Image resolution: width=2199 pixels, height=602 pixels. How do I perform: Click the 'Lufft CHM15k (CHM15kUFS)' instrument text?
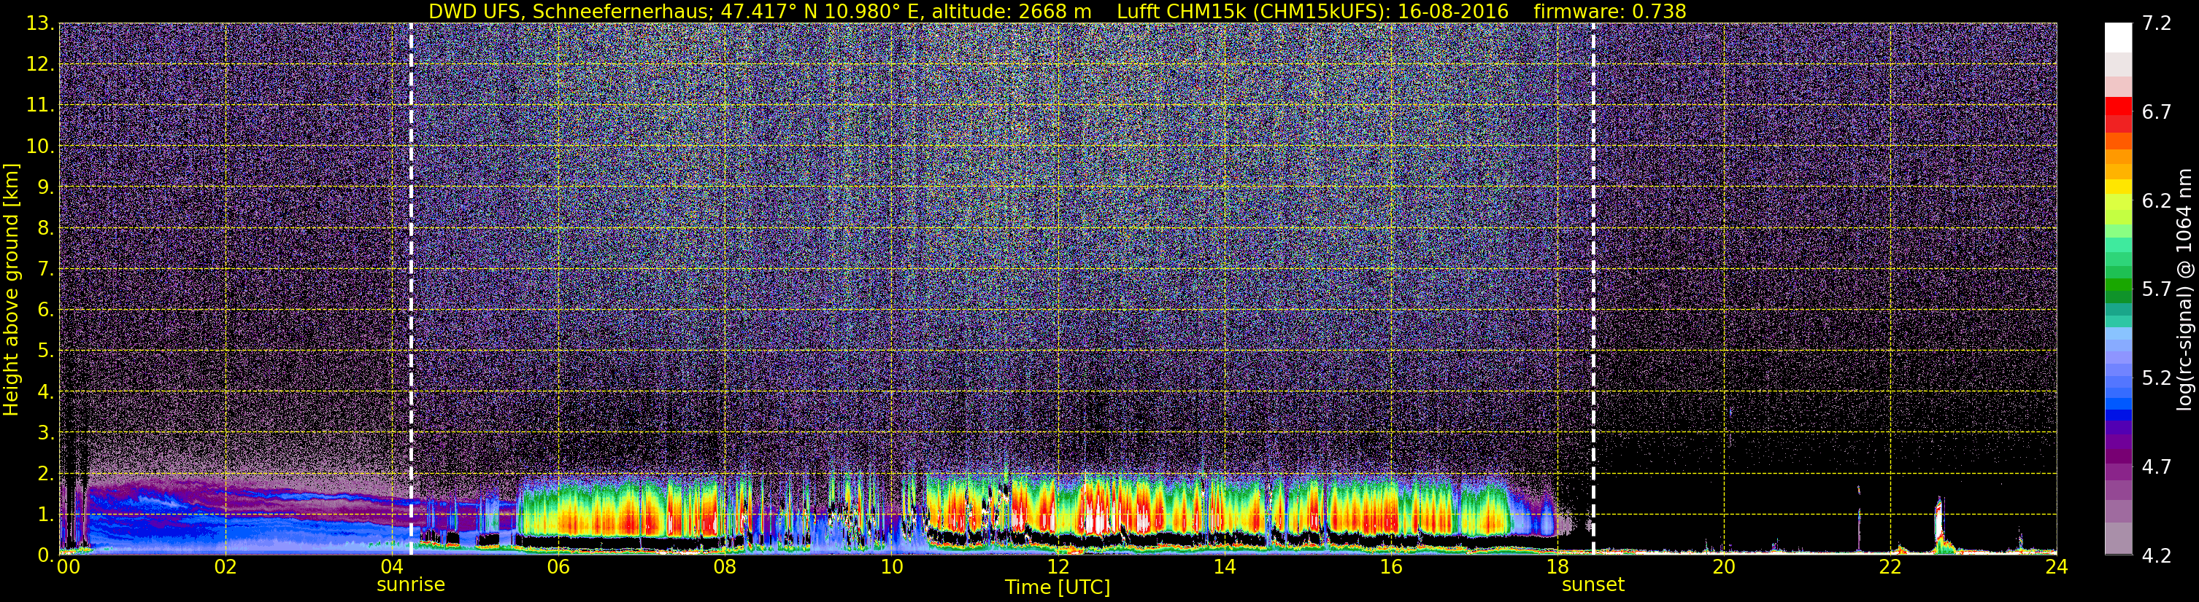click(1253, 11)
